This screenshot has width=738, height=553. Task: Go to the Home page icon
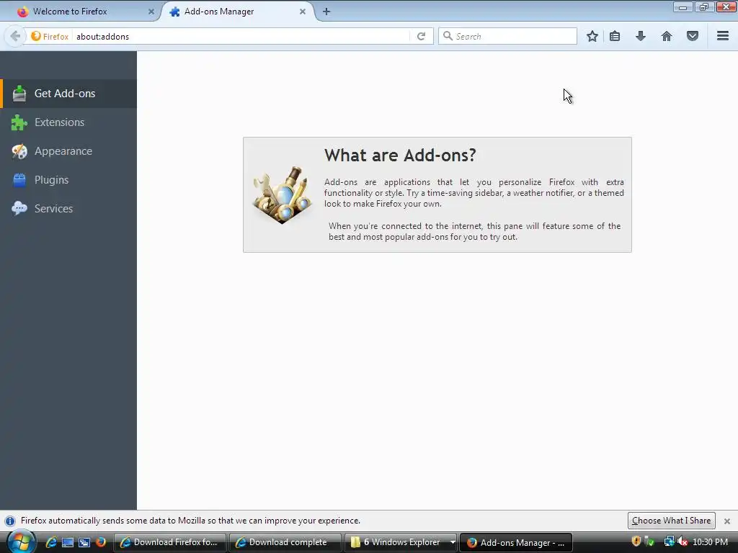(x=667, y=36)
